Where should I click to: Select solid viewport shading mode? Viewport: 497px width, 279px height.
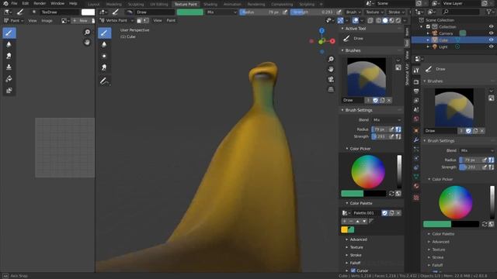(x=385, y=20)
